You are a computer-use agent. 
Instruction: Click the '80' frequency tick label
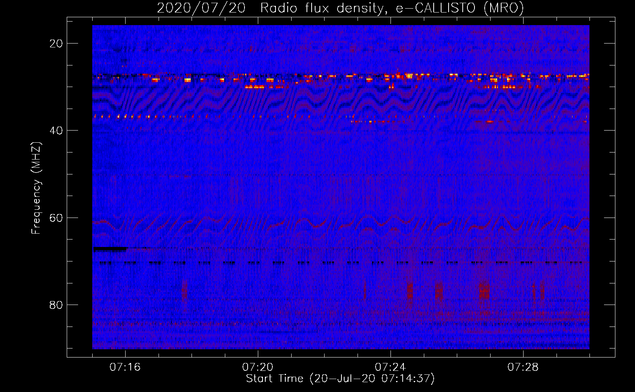tap(56, 305)
